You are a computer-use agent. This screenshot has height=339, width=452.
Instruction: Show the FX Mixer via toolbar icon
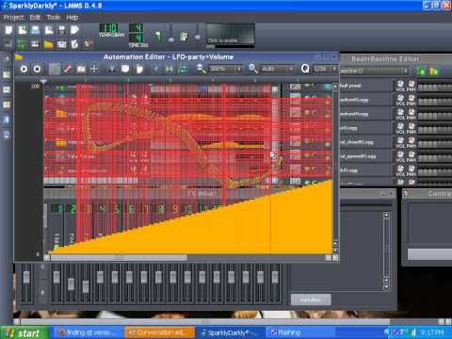point(61,44)
